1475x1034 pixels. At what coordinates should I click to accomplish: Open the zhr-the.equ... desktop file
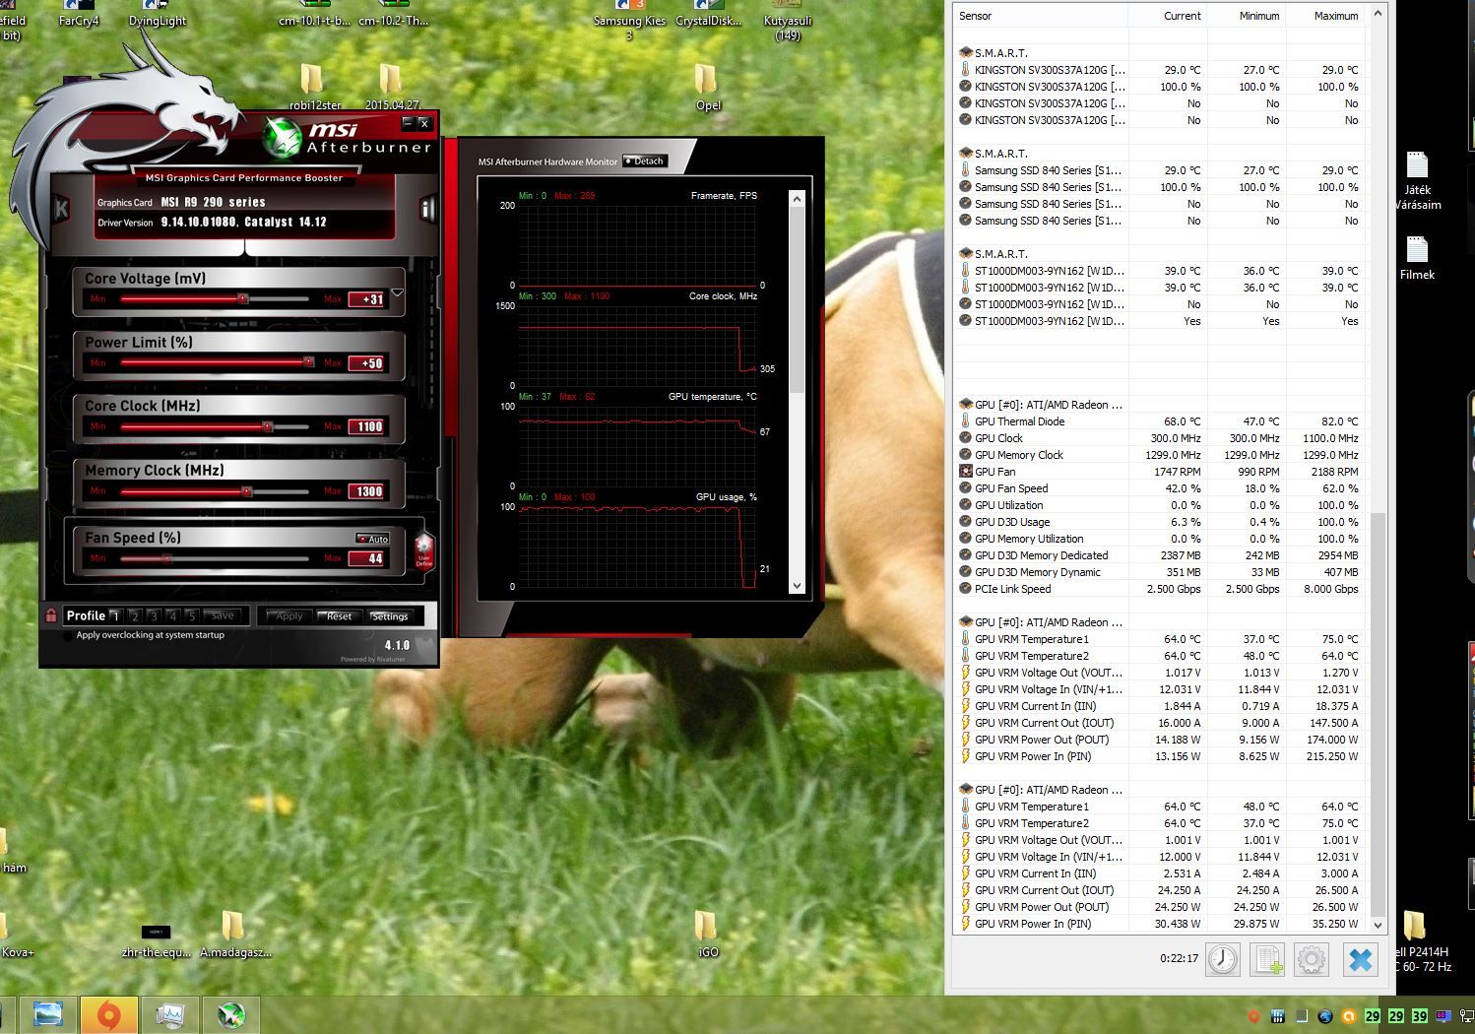click(156, 940)
